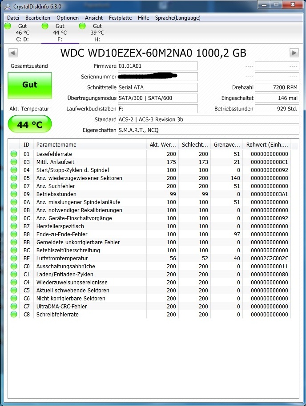Click the status icon of row 04 Start/Stopp-Zyklen

(14, 170)
